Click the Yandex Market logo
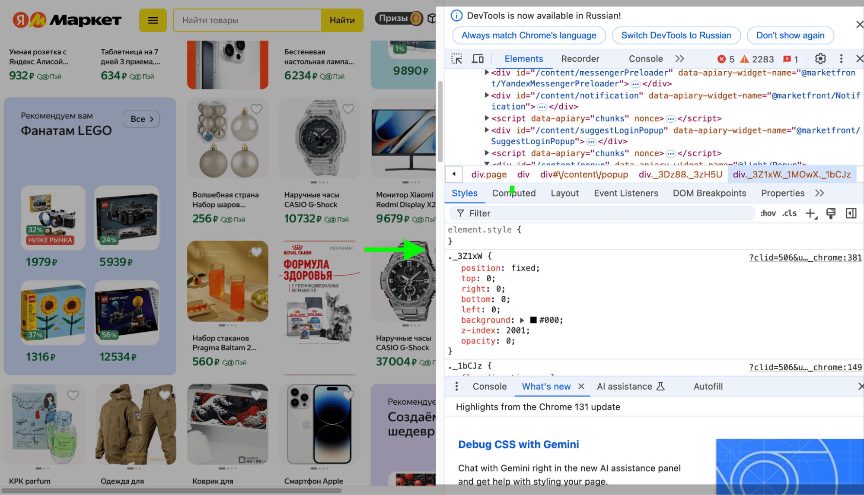The image size is (864, 495). [67, 20]
